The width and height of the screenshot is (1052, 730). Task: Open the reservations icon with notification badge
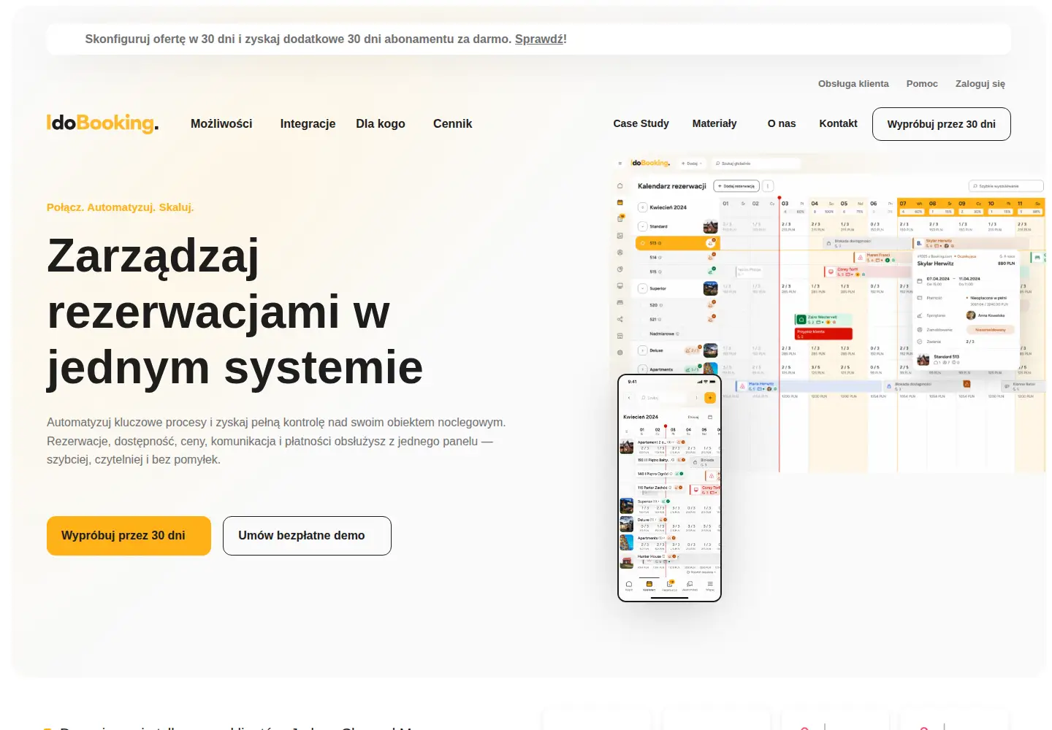[x=620, y=218]
